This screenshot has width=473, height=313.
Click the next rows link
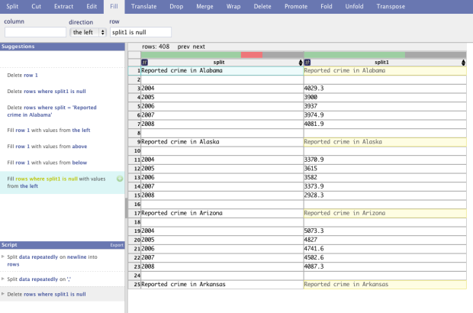point(199,47)
